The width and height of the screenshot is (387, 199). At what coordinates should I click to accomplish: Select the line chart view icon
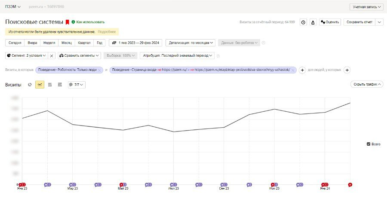pos(40,85)
